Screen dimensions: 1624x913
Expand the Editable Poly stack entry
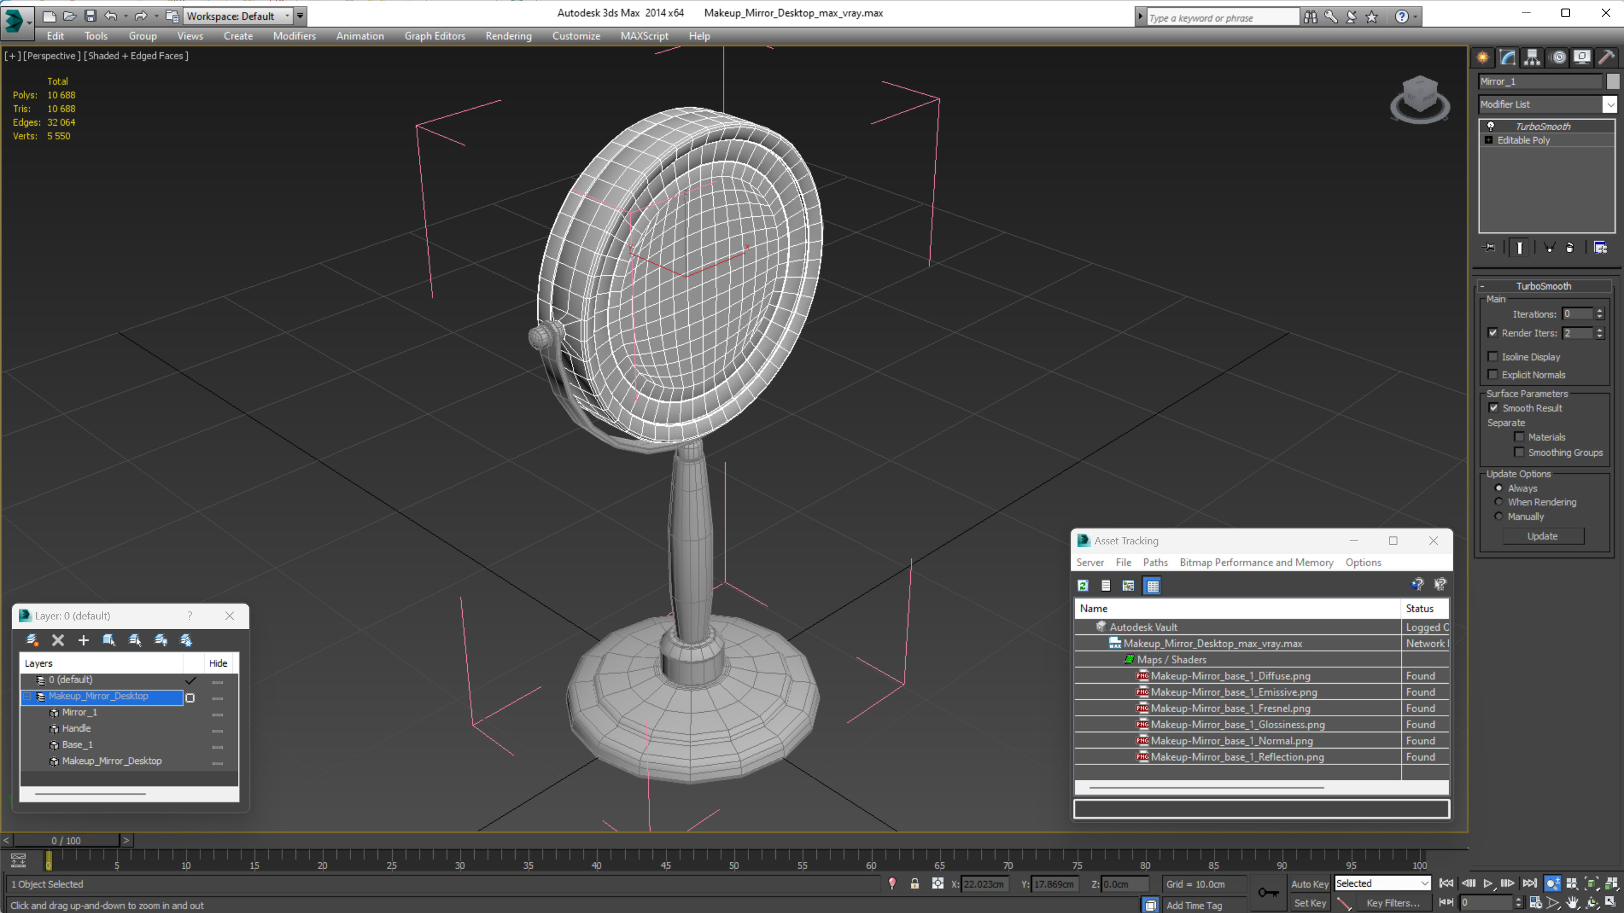coord(1489,140)
